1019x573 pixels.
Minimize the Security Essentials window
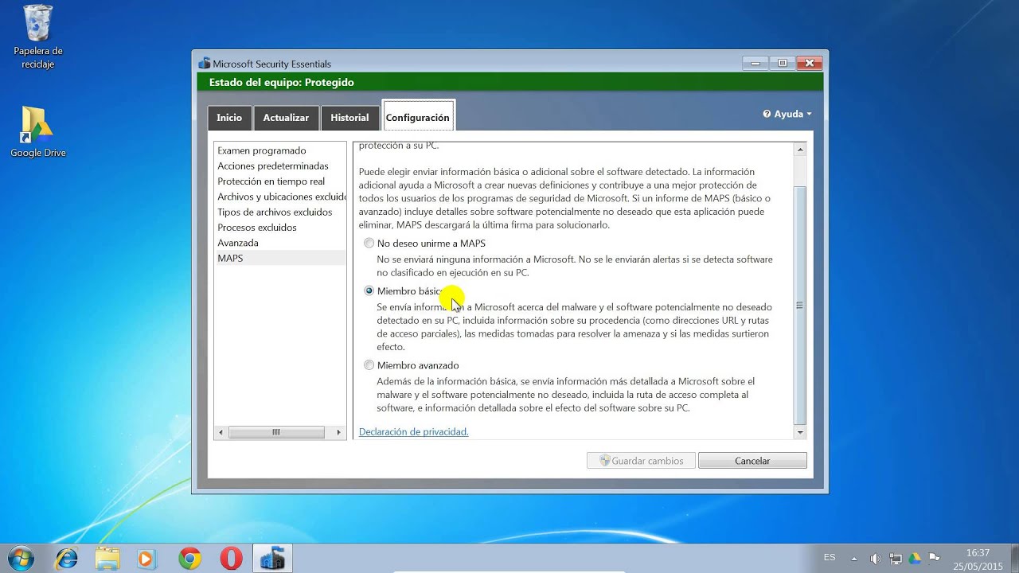(x=755, y=63)
